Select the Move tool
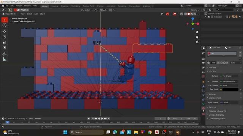The height and width of the screenshot is (136, 243). [x=4, y=31]
